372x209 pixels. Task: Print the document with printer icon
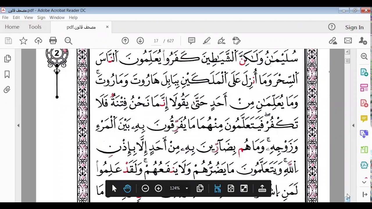click(53, 41)
